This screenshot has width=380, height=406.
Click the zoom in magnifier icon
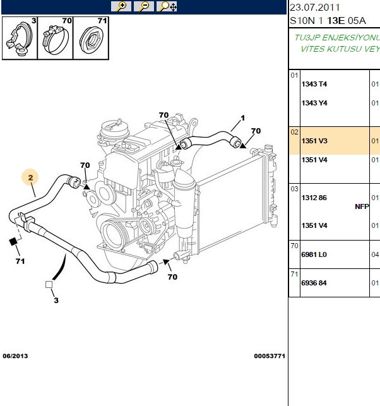121,6
